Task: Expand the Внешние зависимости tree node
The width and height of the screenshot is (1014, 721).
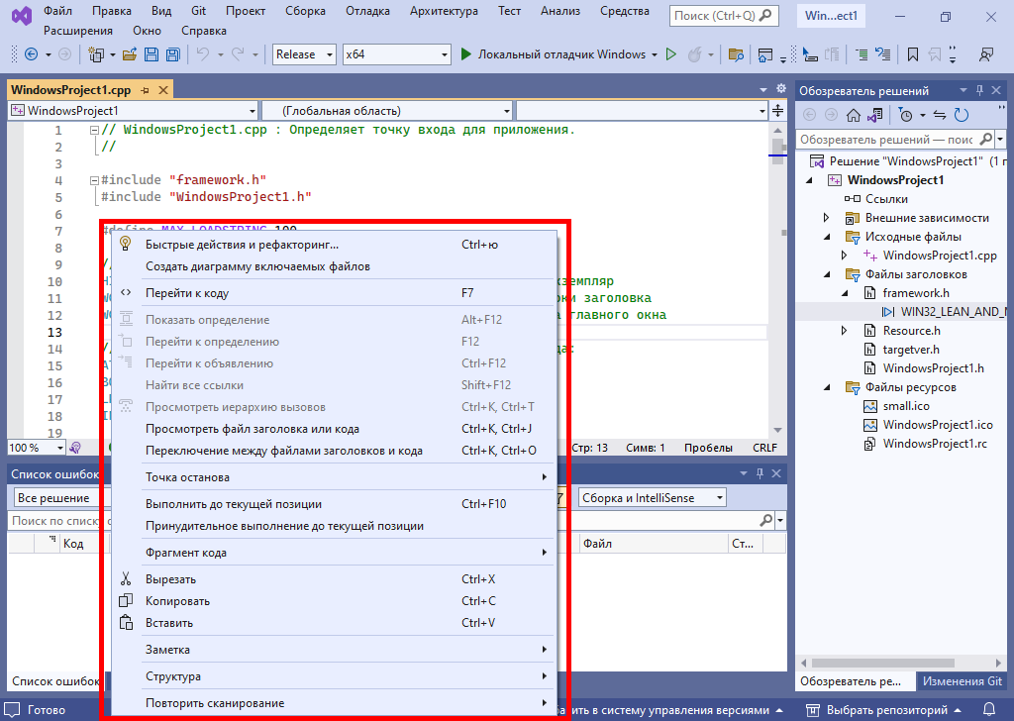Action: point(827,218)
